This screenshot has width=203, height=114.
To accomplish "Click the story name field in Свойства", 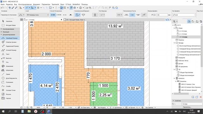I will (x=192, y=104).
